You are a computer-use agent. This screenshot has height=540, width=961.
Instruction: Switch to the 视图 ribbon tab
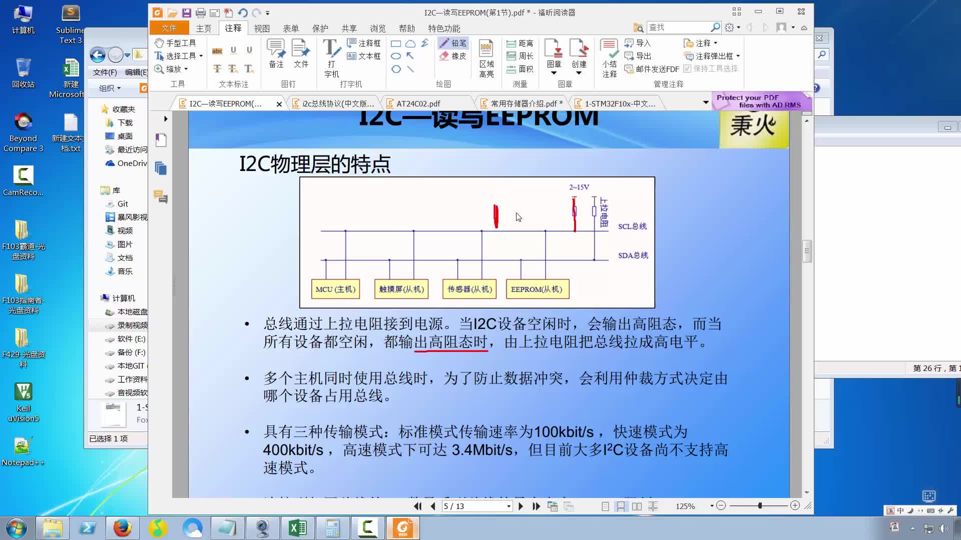(x=262, y=28)
